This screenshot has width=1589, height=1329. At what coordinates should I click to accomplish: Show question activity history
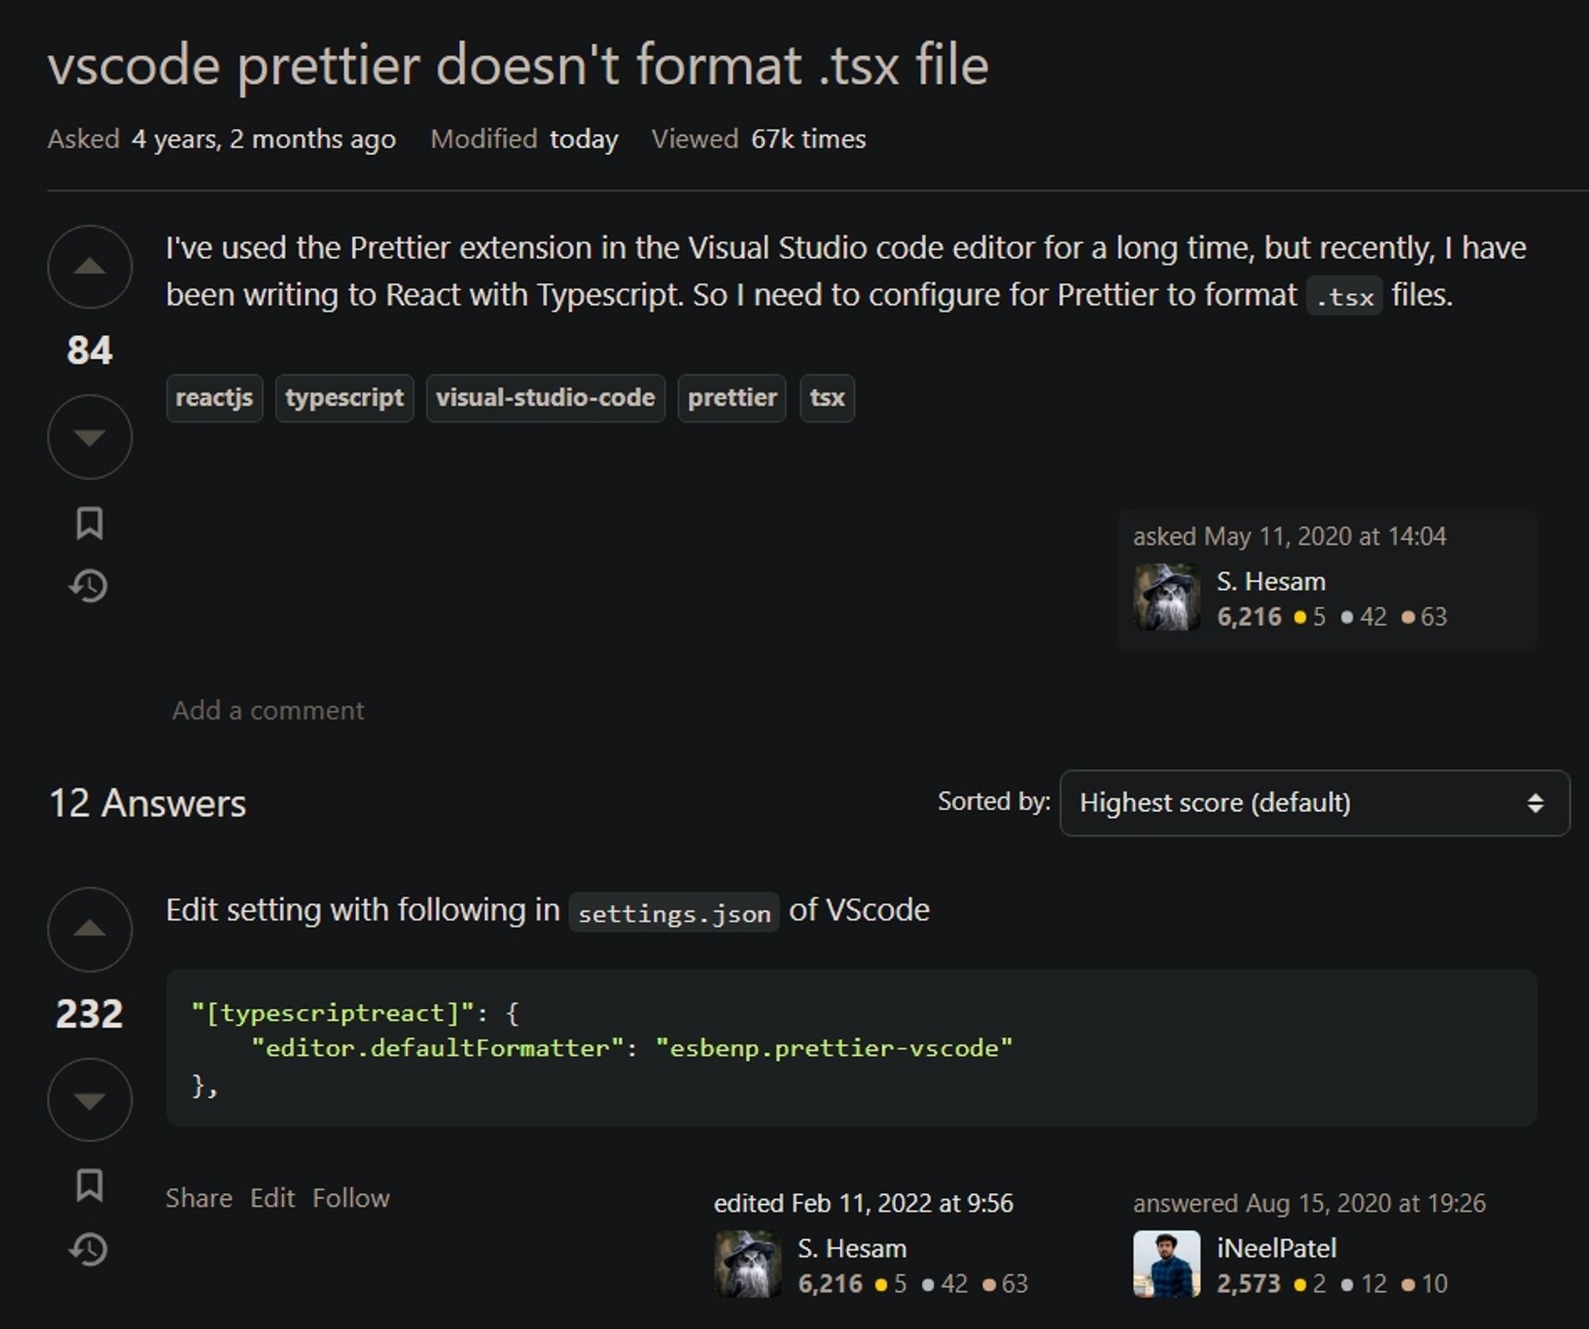[x=88, y=586]
